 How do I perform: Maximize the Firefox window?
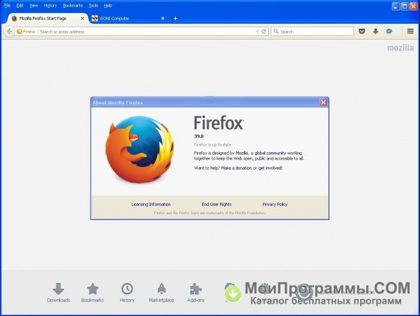point(405,6)
